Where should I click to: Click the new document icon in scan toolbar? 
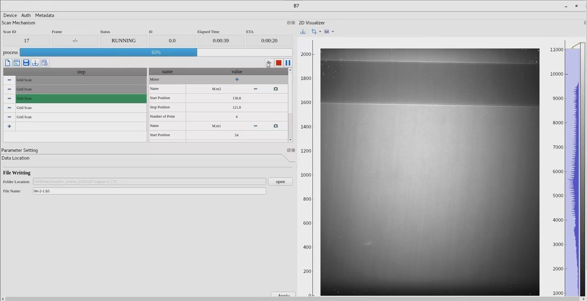[x=7, y=63]
